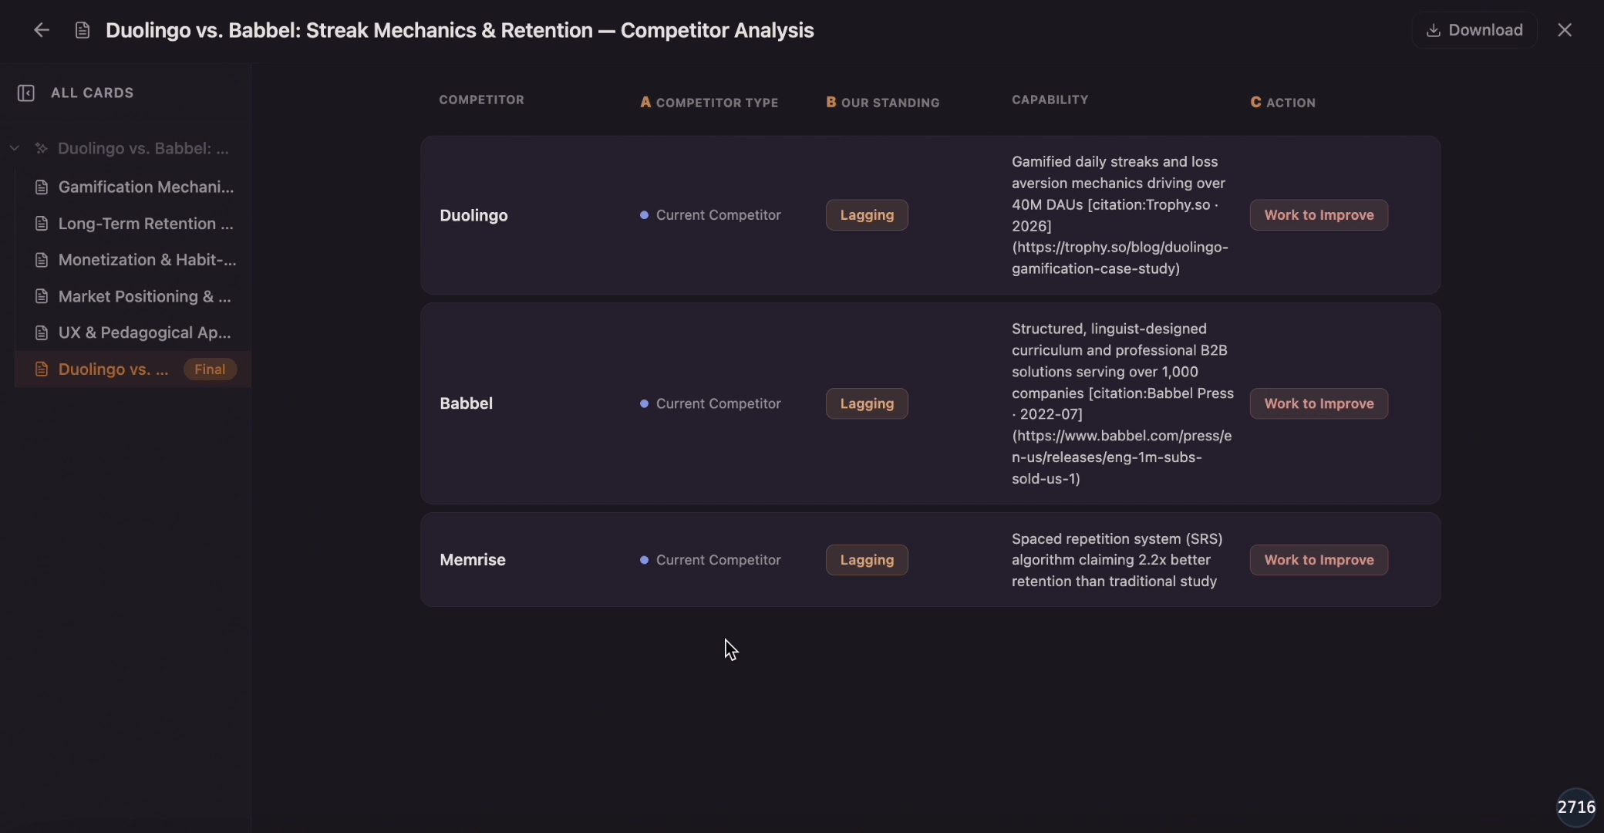The height and width of the screenshot is (833, 1604).
Task: Open the UX & Pedagogical Ap... card
Action: [133, 332]
